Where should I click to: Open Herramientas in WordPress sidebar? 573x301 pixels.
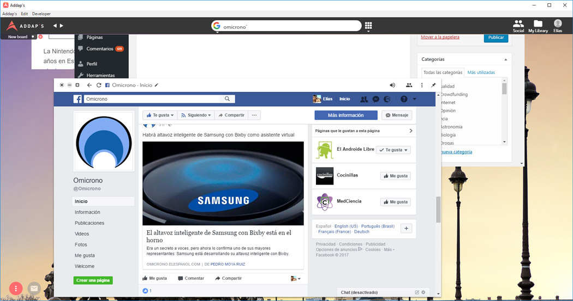click(x=101, y=75)
